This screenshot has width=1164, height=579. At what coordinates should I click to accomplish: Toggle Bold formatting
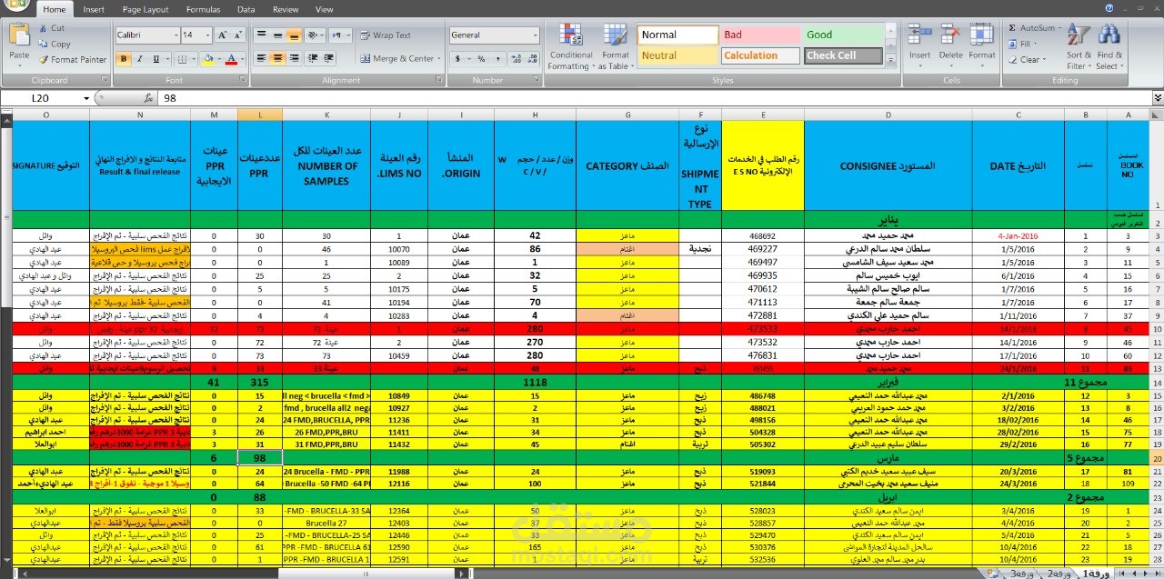point(125,59)
